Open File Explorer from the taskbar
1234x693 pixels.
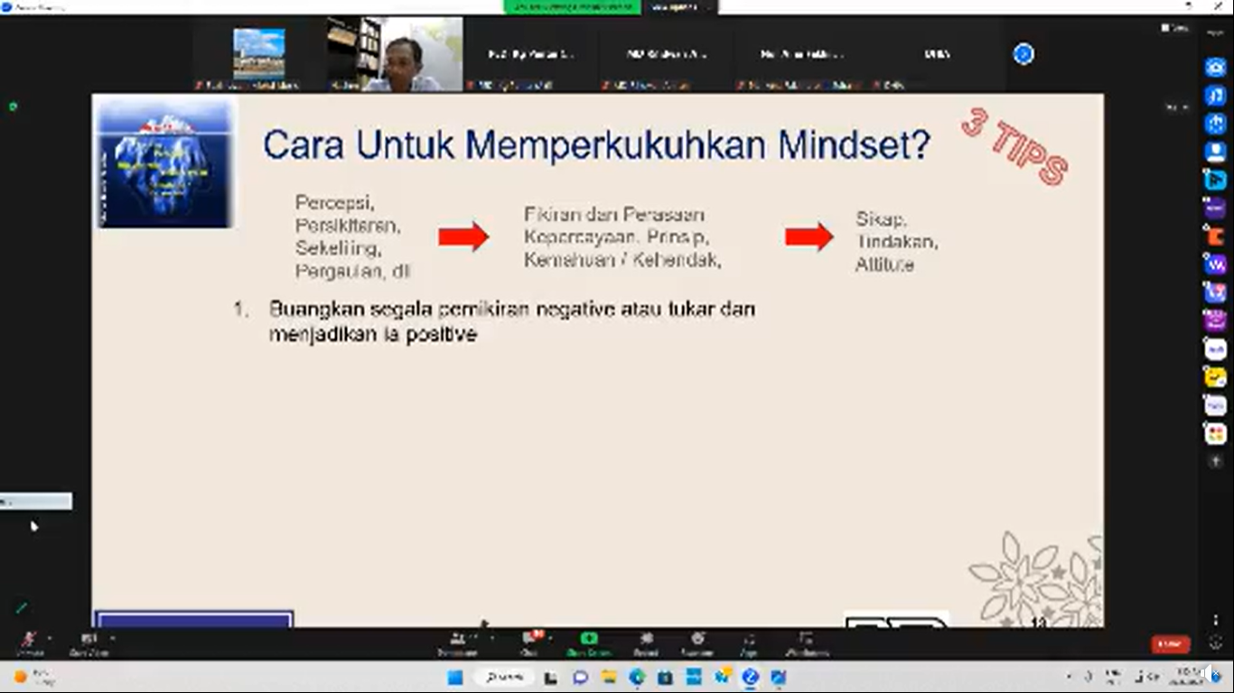coord(609,677)
